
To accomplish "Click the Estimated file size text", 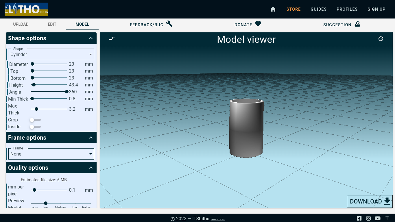I will pos(44,180).
